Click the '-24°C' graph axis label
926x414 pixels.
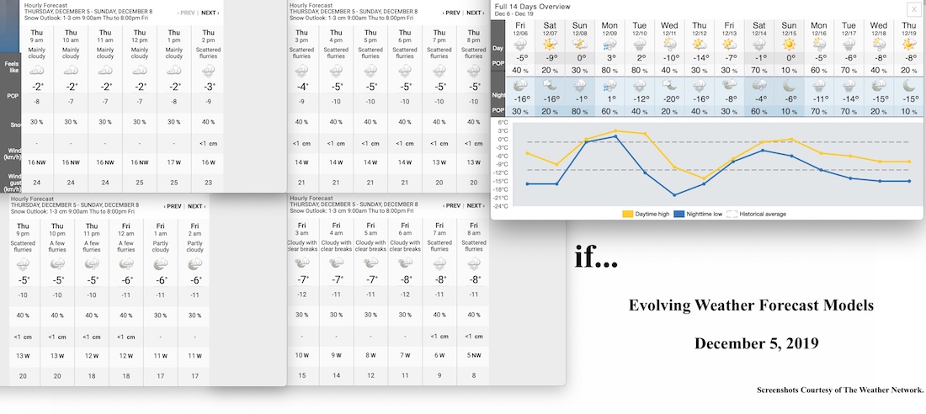[501, 206]
